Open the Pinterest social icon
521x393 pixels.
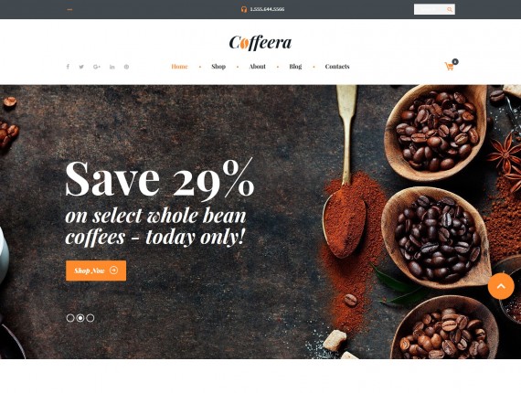(127, 67)
